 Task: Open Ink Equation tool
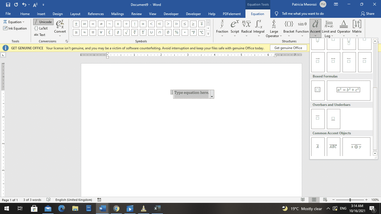coord(15,28)
